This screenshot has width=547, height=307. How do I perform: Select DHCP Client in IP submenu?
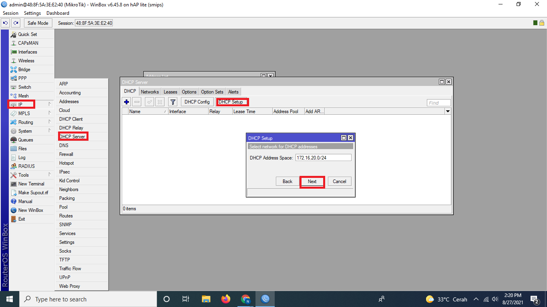[82, 119]
